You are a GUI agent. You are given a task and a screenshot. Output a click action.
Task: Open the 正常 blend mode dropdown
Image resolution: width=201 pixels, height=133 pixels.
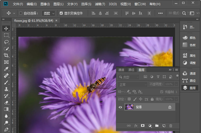pos(132,84)
